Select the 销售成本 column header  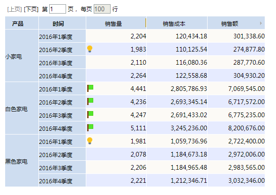point(177,23)
